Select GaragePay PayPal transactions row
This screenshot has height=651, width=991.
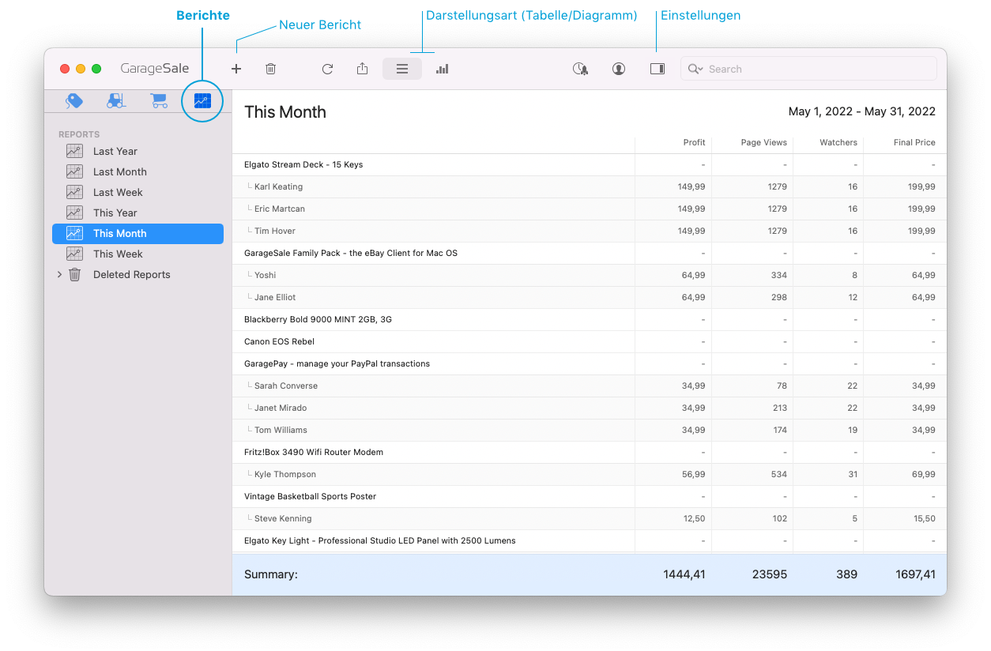589,363
